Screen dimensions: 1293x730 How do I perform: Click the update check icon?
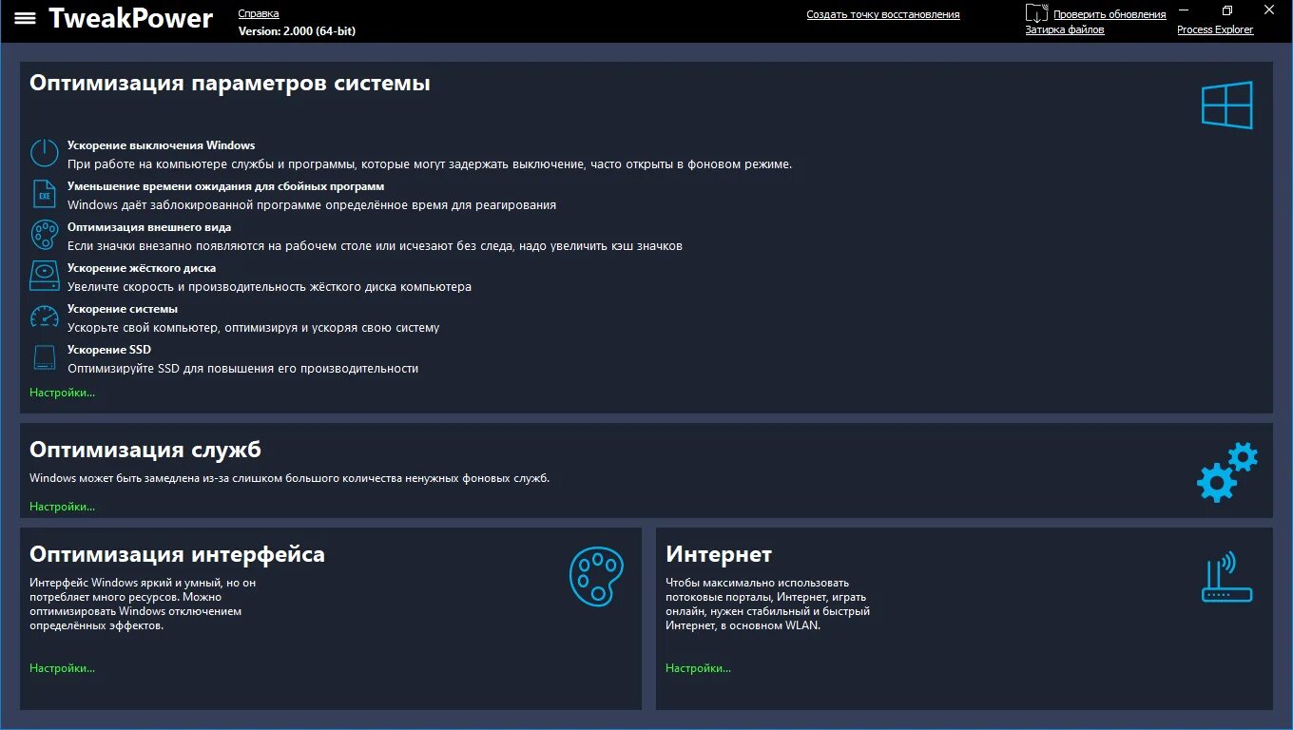pos(1036,13)
